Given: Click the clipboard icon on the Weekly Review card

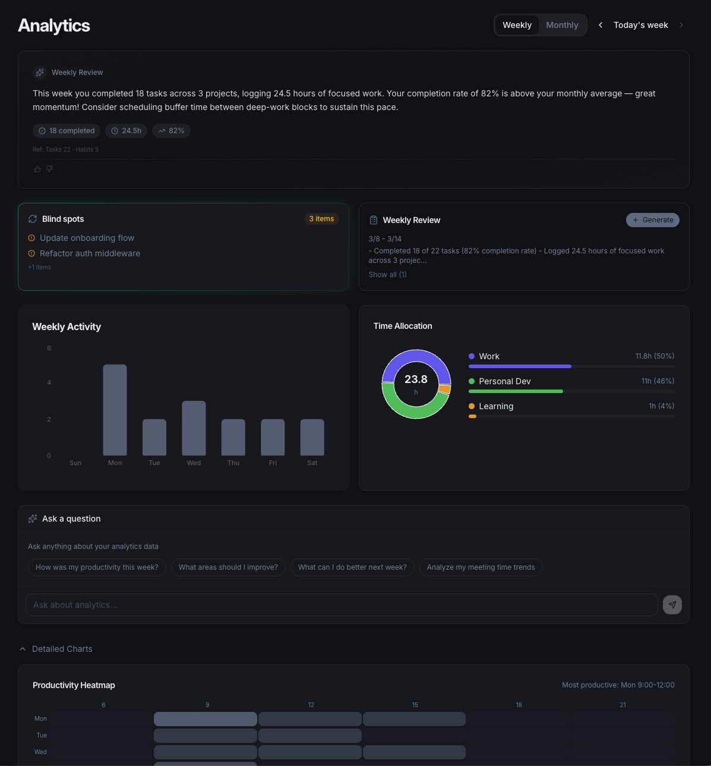Looking at the screenshot, I should [x=374, y=219].
